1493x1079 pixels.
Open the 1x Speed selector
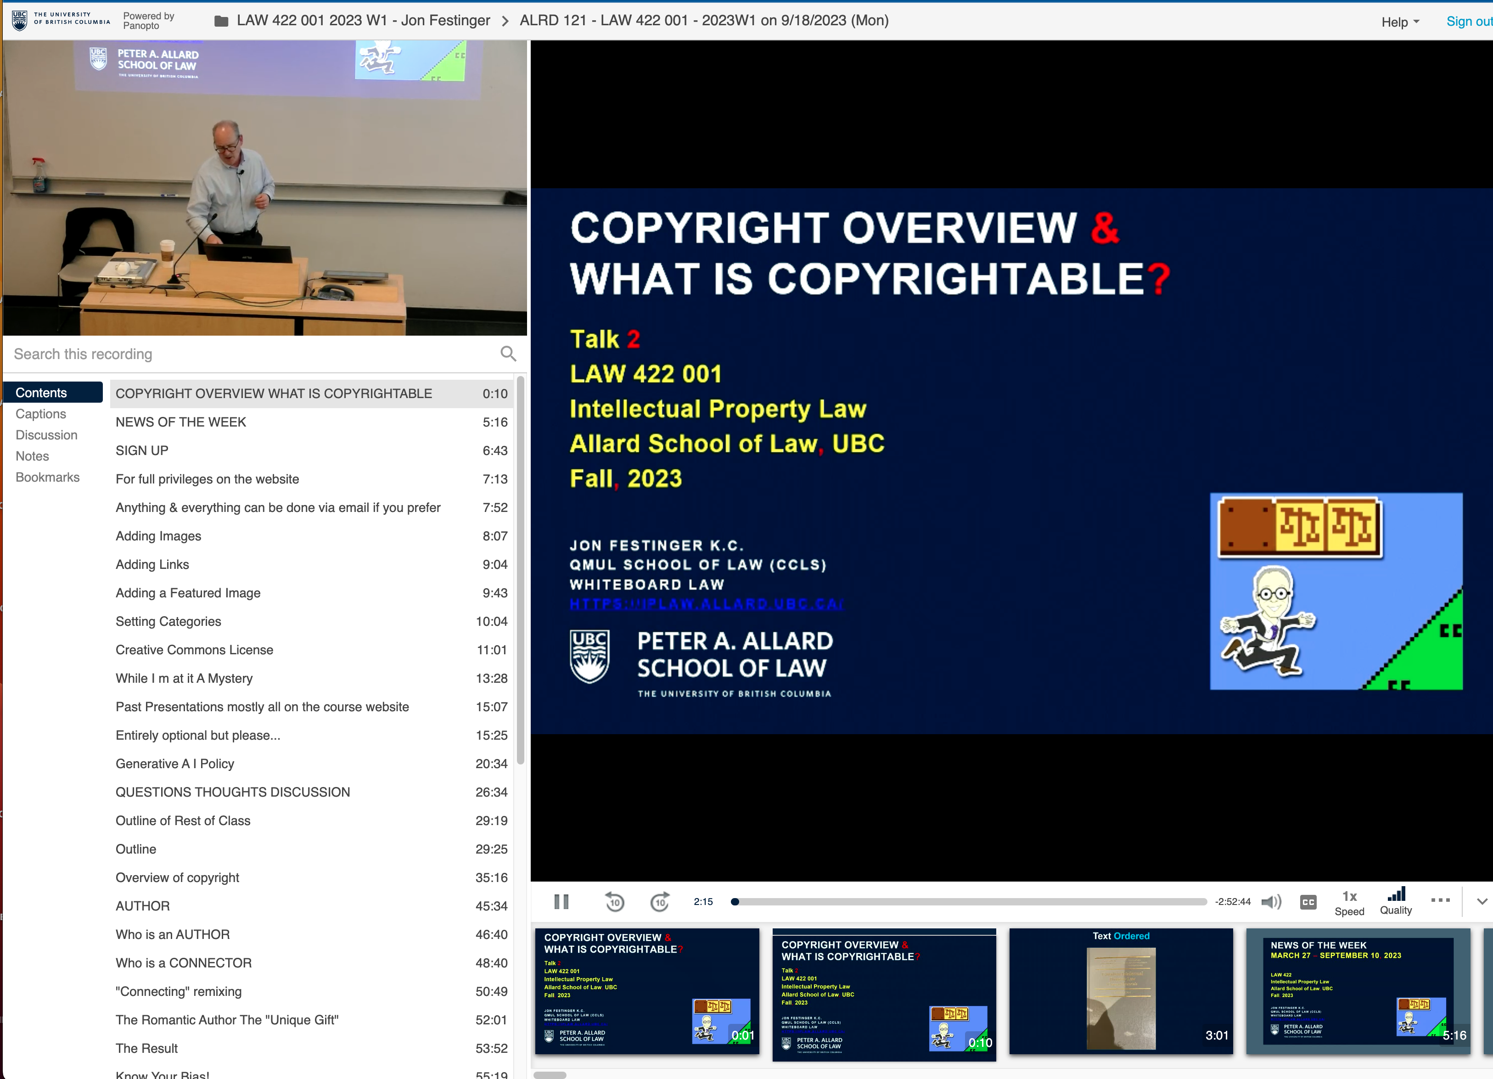pos(1349,903)
